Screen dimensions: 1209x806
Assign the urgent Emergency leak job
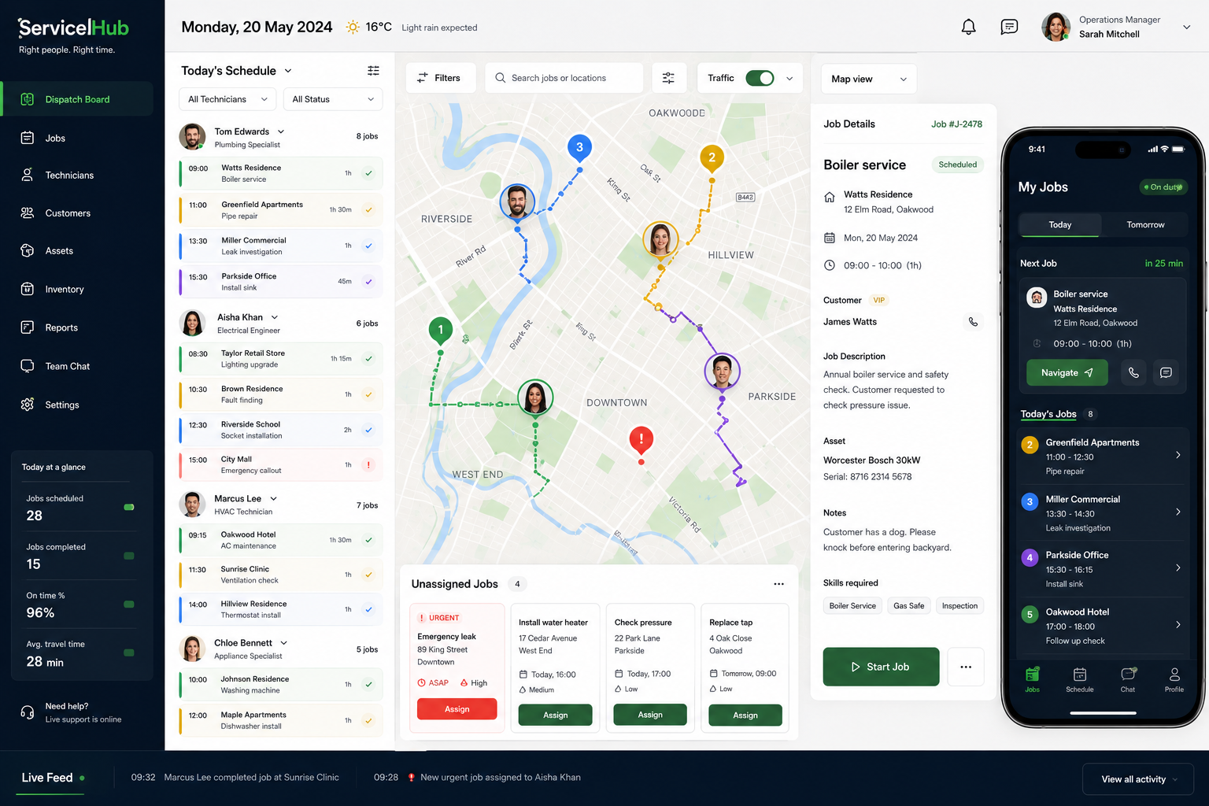click(457, 709)
